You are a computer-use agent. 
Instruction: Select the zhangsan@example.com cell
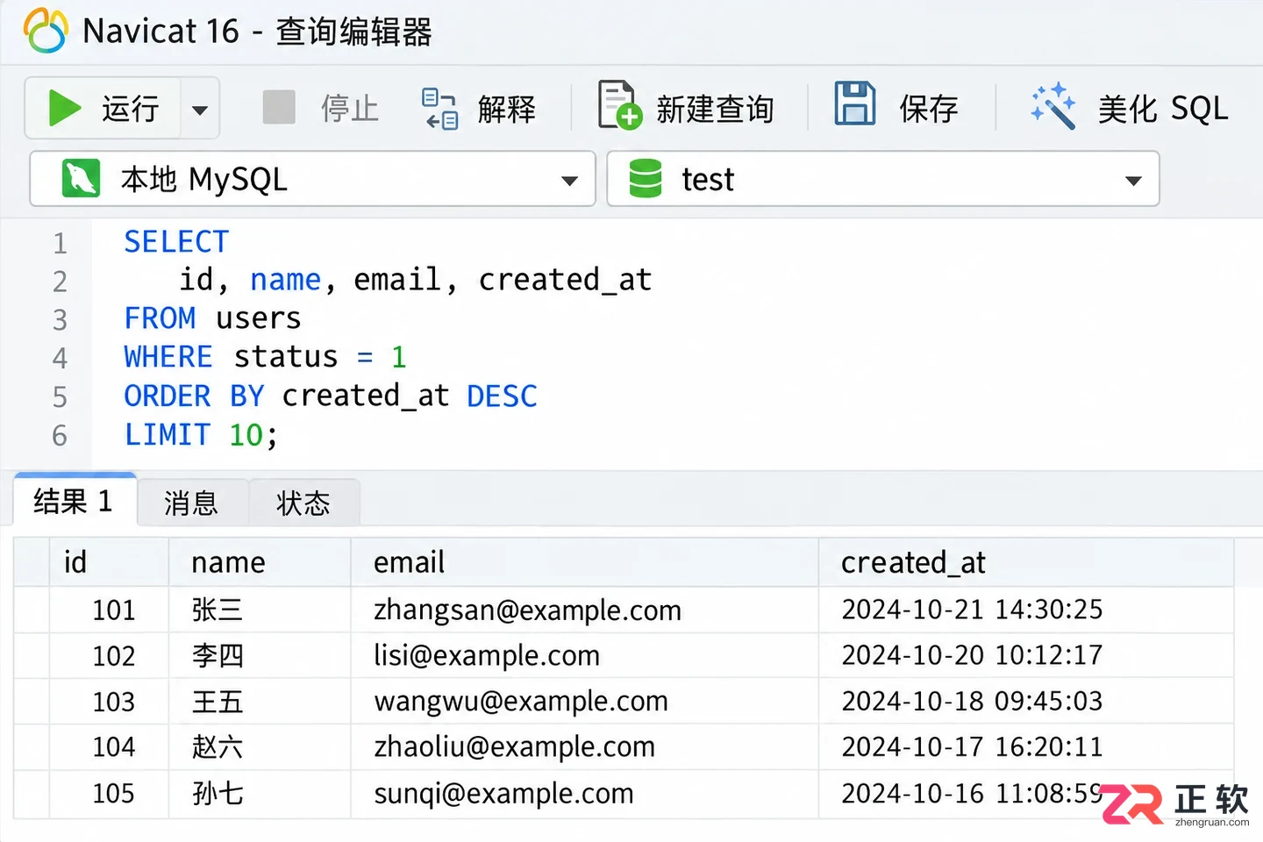(x=585, y=610)
